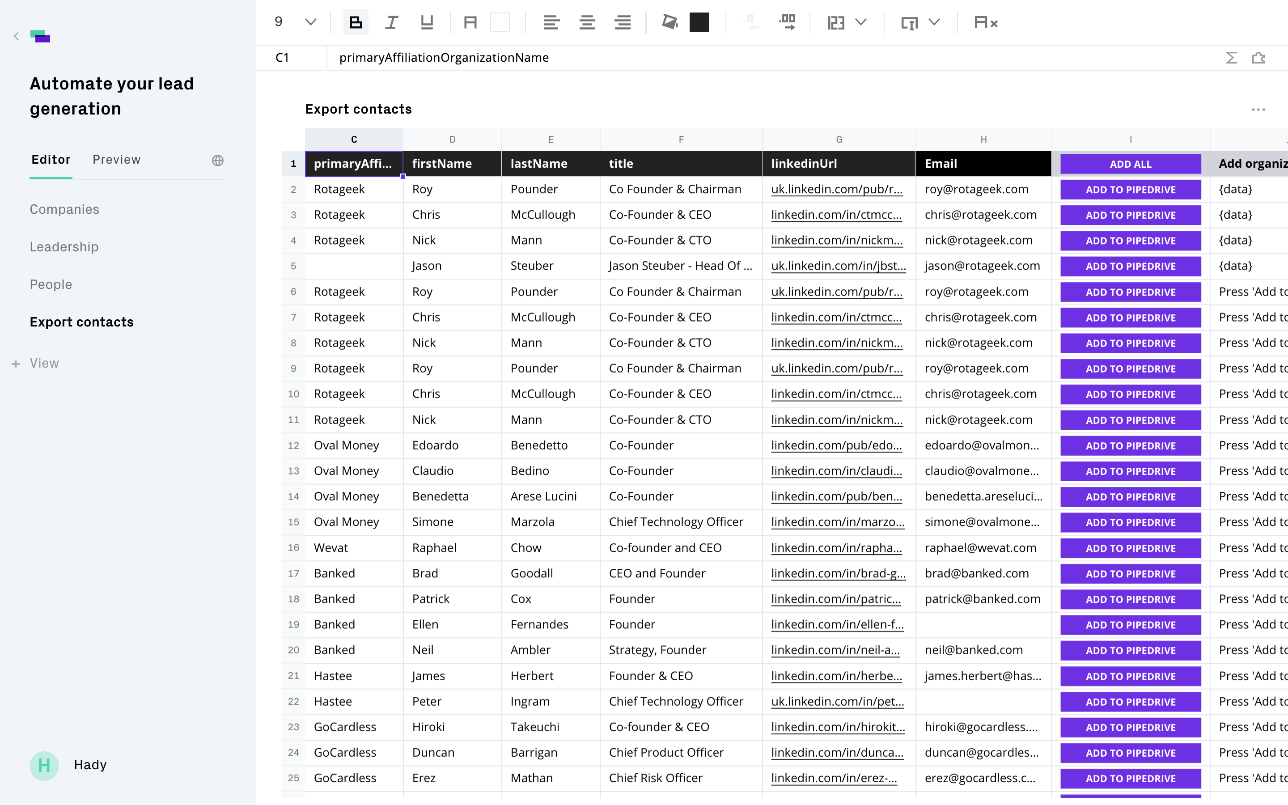Screen dimensions: 1288x805
Task: Select the Email header cell
Action: 983,163
